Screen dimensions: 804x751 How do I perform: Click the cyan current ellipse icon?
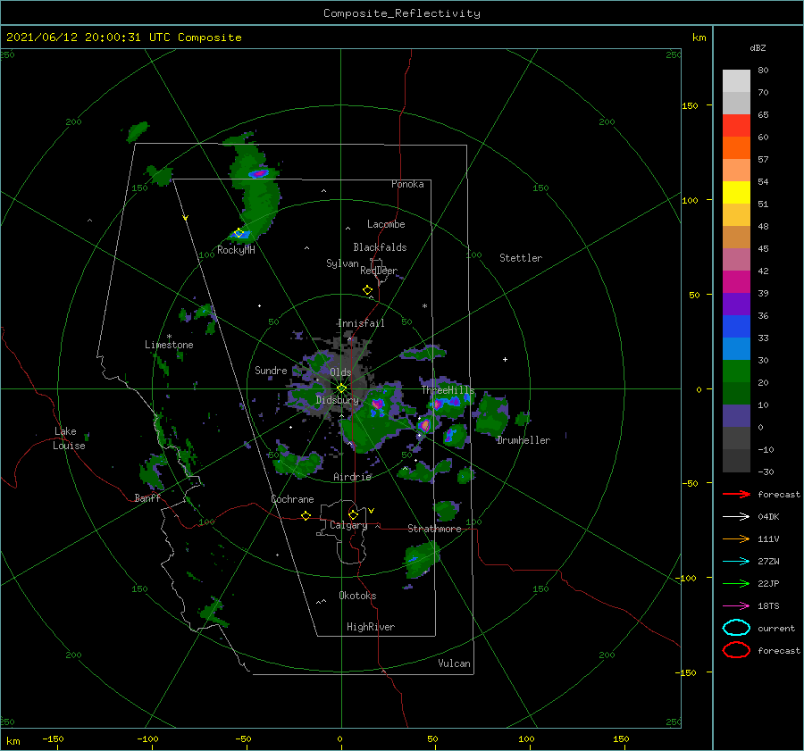[736, 628]
